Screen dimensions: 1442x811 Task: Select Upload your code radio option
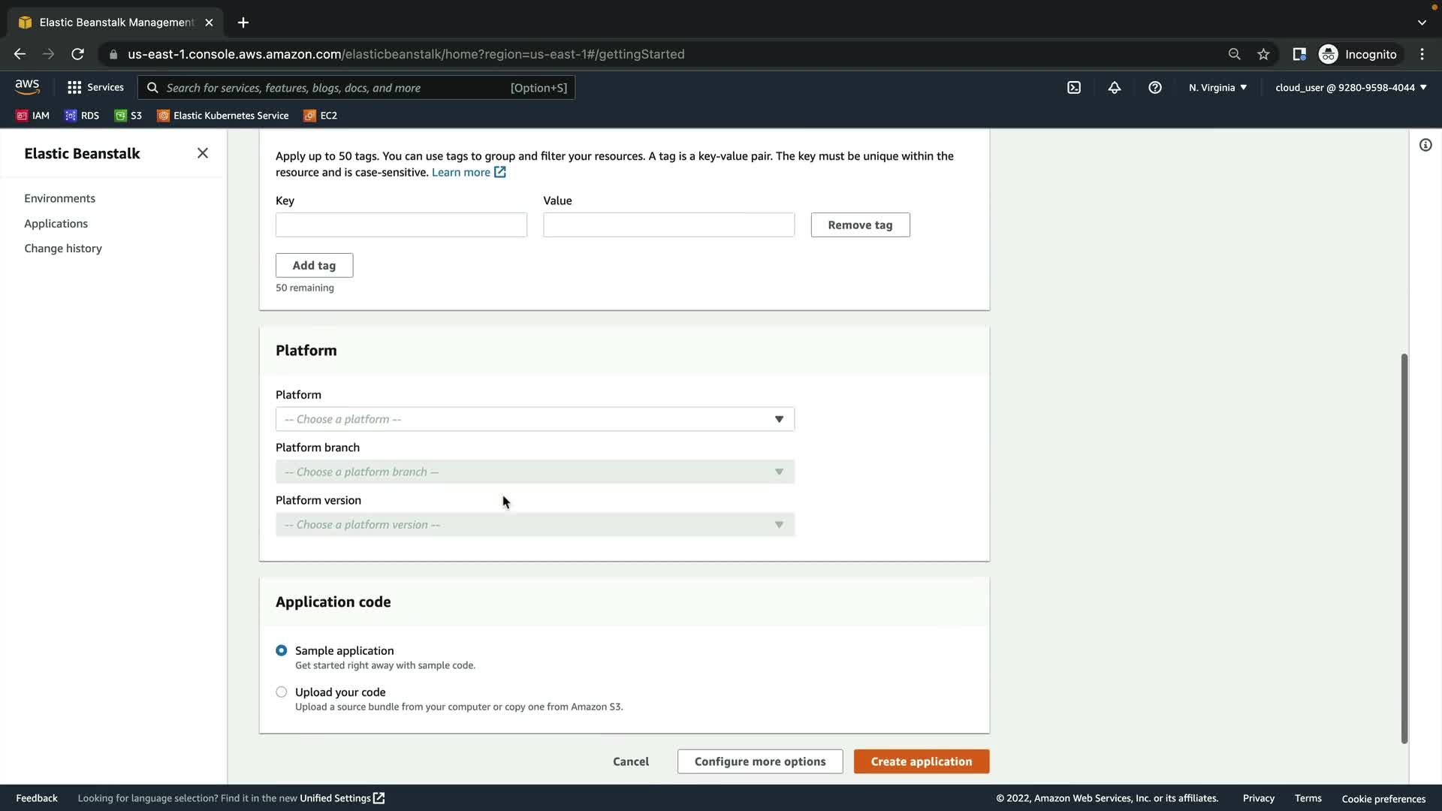point(282,692)
